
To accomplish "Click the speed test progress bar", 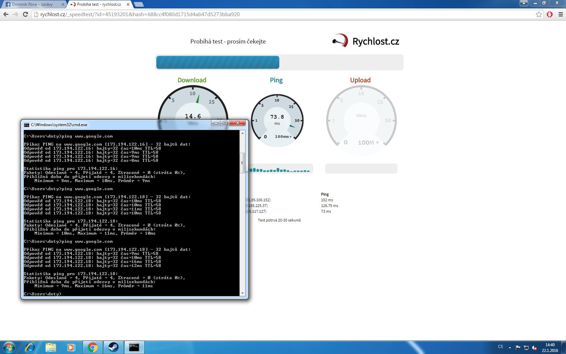I will [279, 62].
